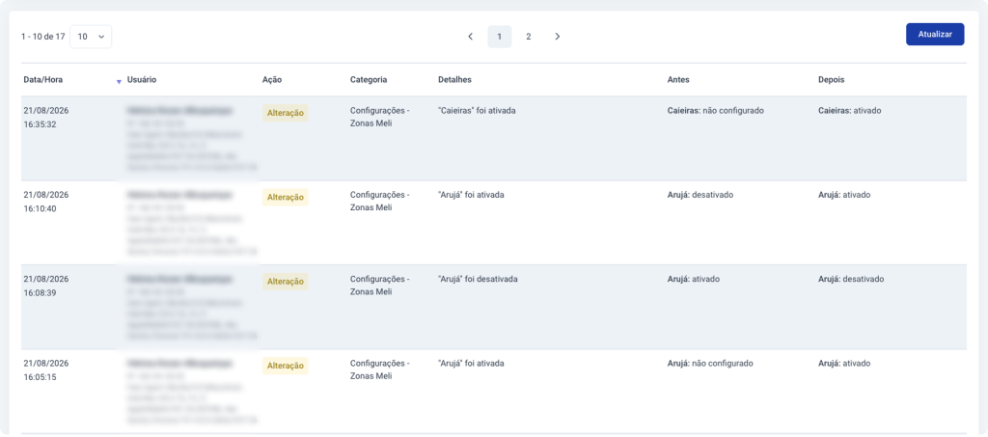Image resolution: width=988 pixels, height=437 pixels.
Task: Click detail "Arujá" foi ativada in 16:10:40 row
Action: [x=471, y=195]
